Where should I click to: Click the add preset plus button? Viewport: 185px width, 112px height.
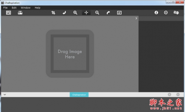(x=169, y=94)
